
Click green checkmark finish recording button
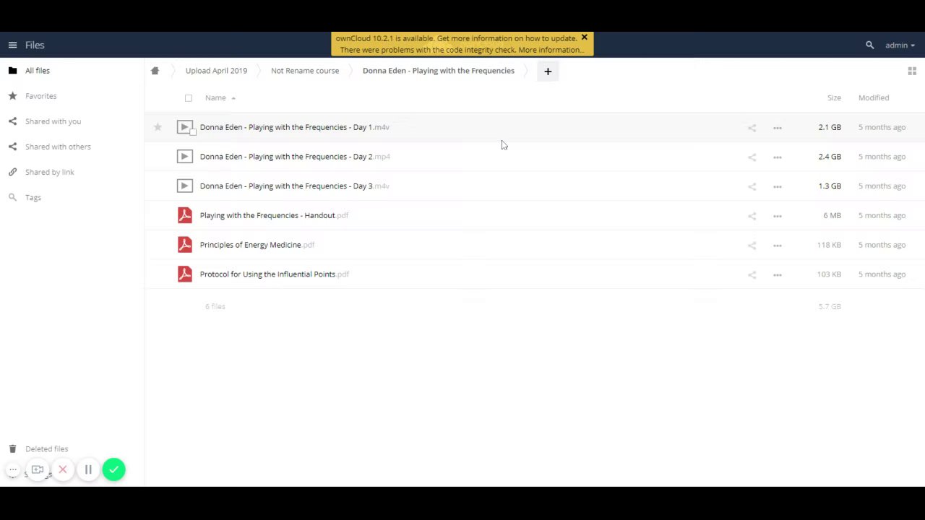[113, 470]
